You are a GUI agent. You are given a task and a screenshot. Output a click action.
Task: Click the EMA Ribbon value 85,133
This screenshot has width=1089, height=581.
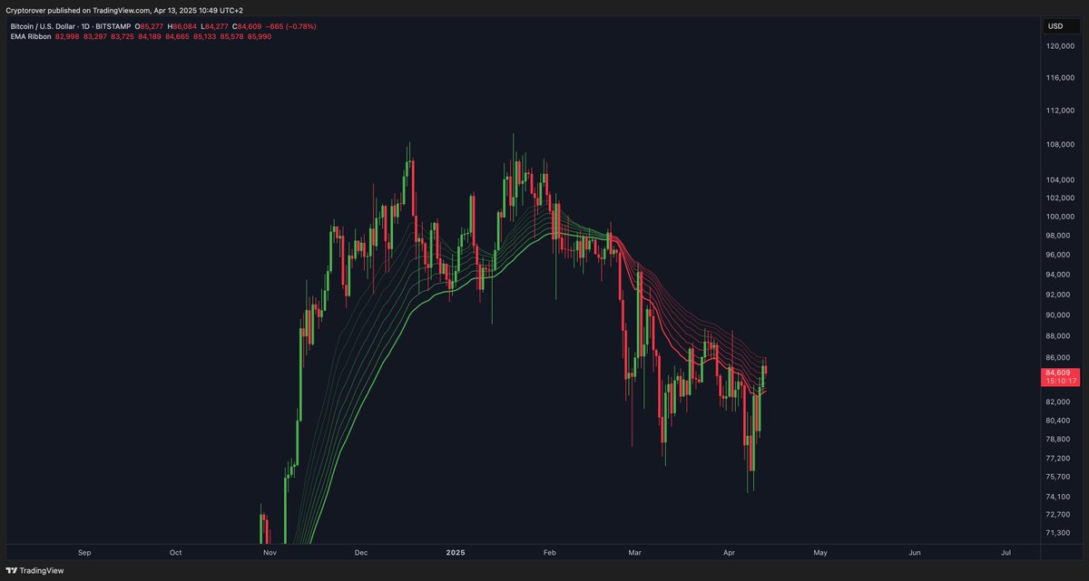204,36
